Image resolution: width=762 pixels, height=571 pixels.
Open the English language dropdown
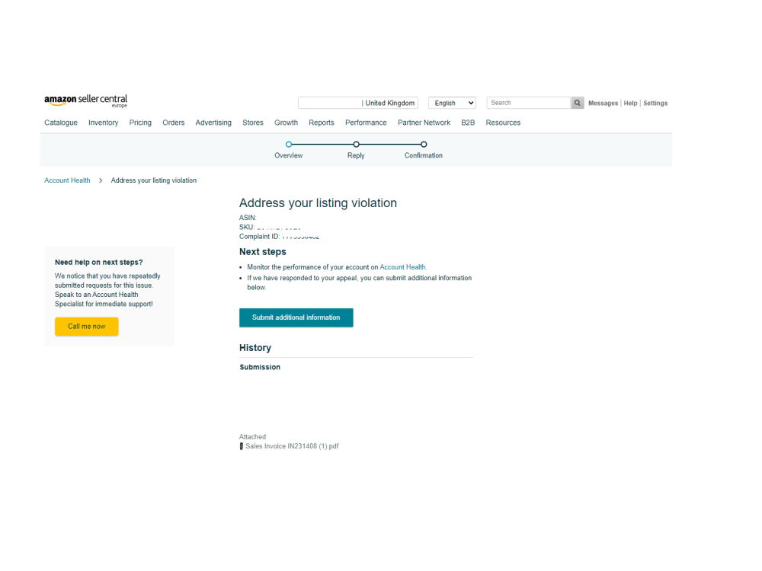452,103
